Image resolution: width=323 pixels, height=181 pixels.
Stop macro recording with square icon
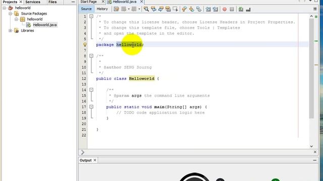point(232,9)
